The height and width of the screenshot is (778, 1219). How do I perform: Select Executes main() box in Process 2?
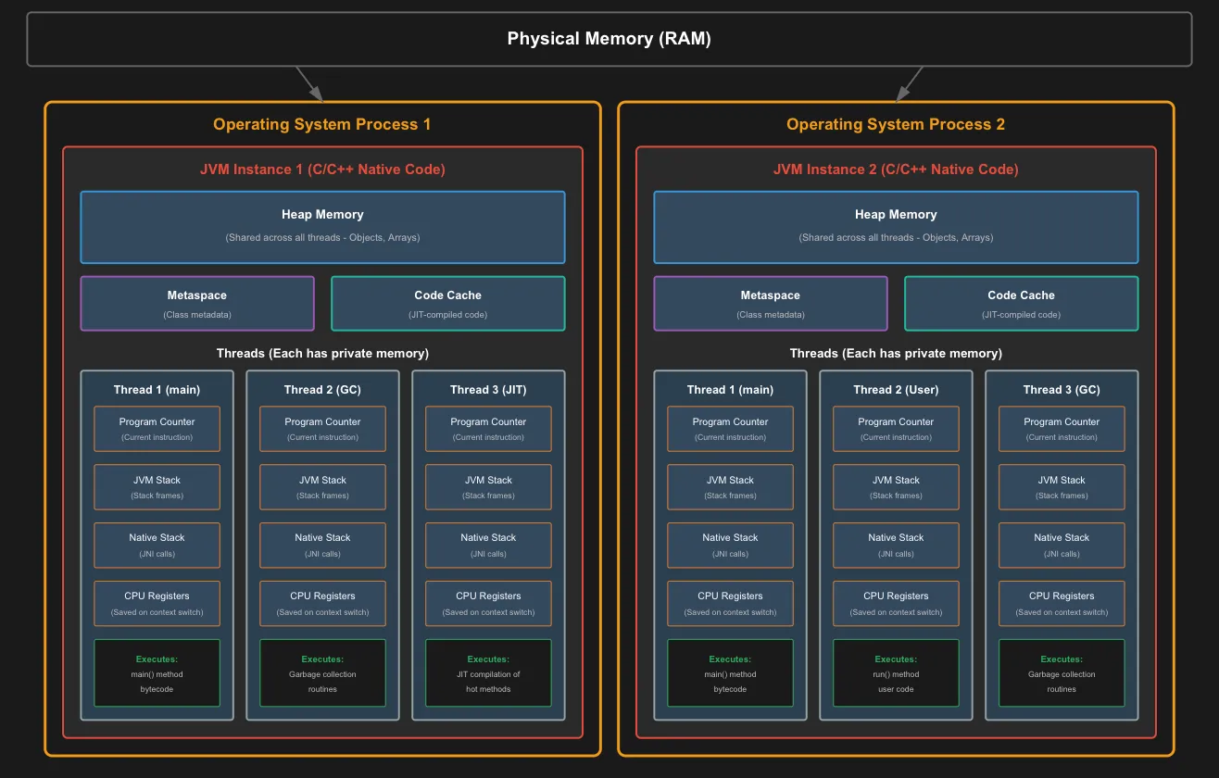[x=730, y=673]
